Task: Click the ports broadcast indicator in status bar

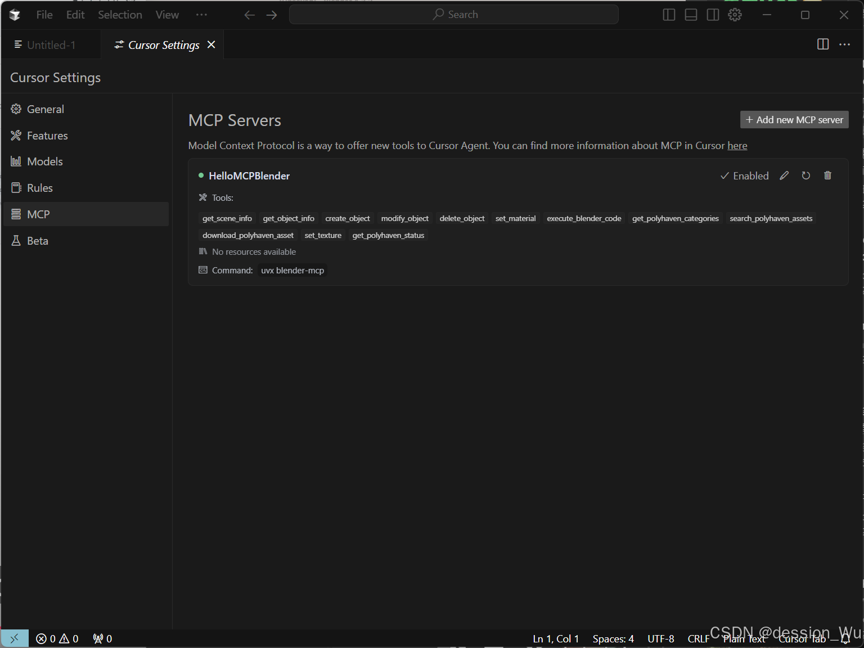Action: [102, 638]
